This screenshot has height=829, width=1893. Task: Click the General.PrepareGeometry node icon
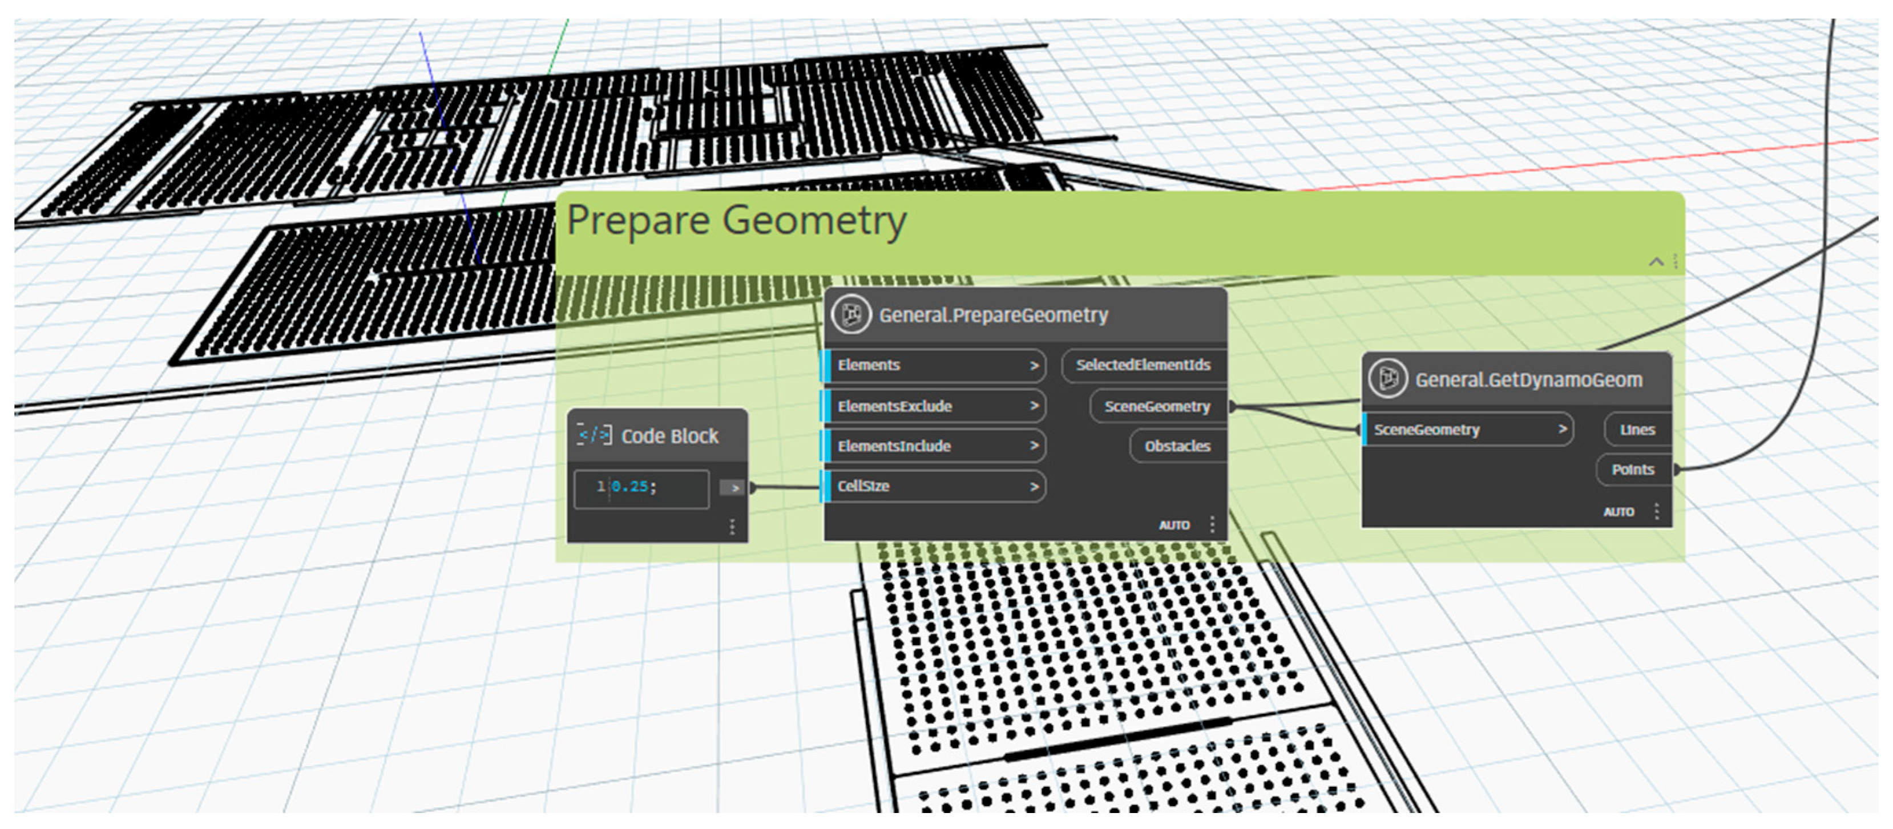(x=851, y=316)
